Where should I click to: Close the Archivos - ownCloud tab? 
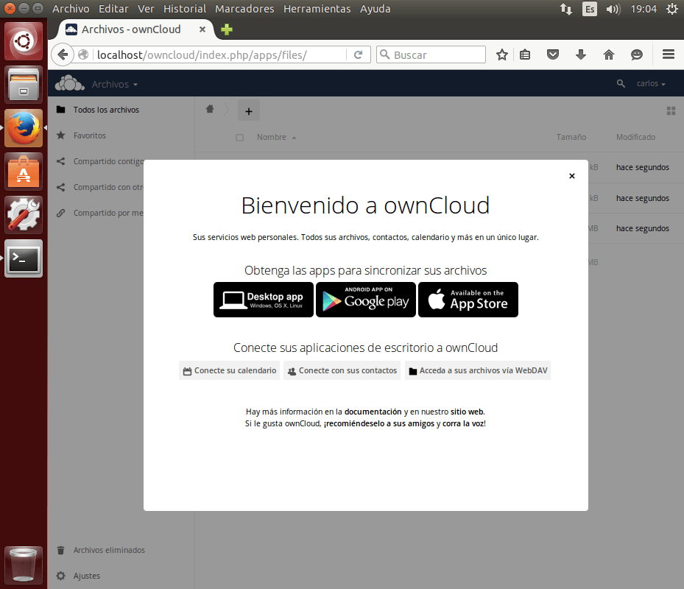tap(202, 29)
